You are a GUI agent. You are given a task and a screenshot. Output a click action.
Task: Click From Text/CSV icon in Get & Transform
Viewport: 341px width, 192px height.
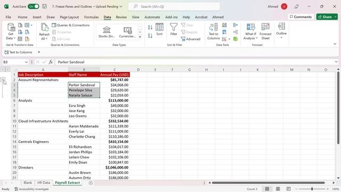20,25
